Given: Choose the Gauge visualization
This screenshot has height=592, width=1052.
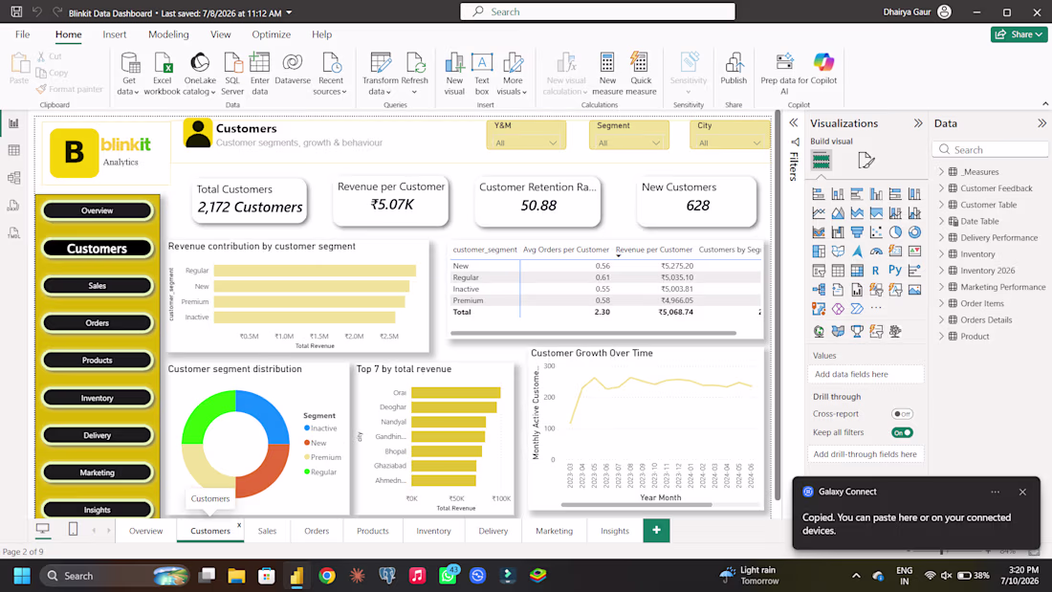Looking at the screenshot, I should tap(876, 251).
